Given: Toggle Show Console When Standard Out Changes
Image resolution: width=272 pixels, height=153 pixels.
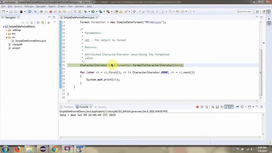Looking at the screenshot, I should (x=227, y=107).
